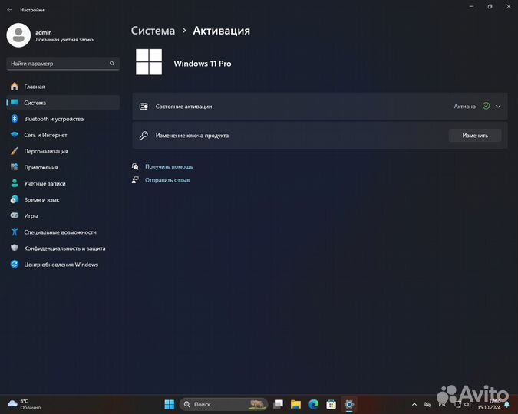Expand the Состояние активации chevron
This screenshot has height=414, width=518.
tap(498, 107)
